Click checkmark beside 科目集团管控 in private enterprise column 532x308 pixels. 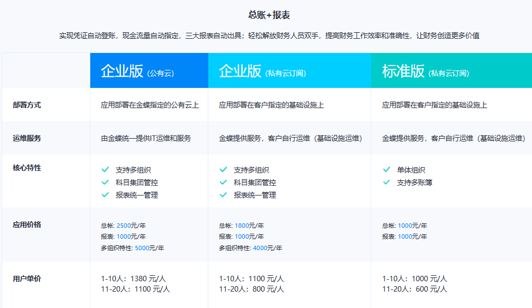point(223,182)
